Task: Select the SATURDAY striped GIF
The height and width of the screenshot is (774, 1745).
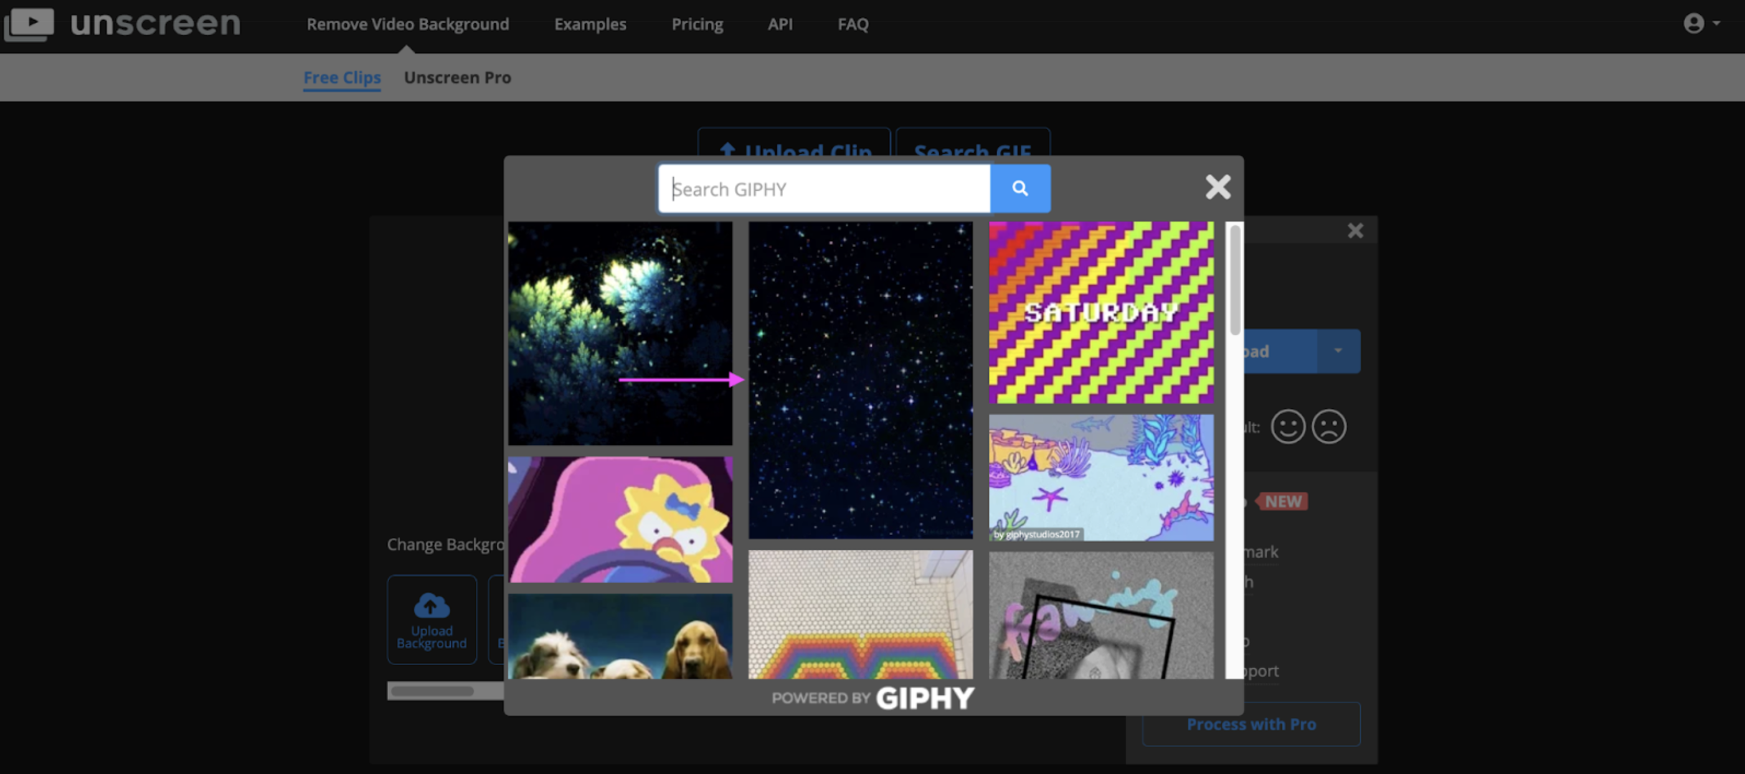Action: tap(1101, 312)
